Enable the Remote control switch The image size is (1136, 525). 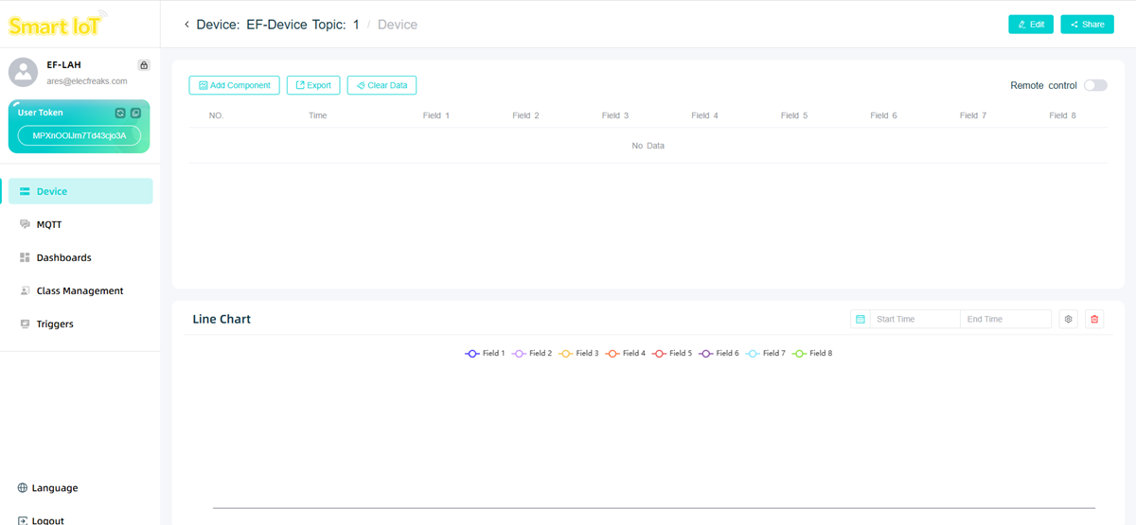click(x=1095, y=85)
